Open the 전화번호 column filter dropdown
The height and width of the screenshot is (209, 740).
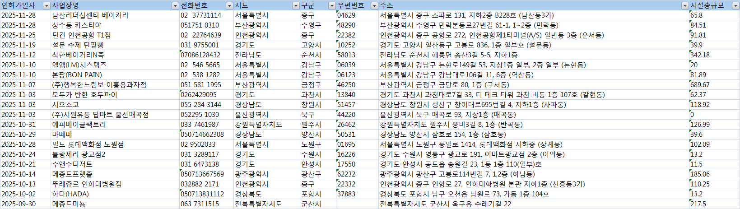[229, 5]
